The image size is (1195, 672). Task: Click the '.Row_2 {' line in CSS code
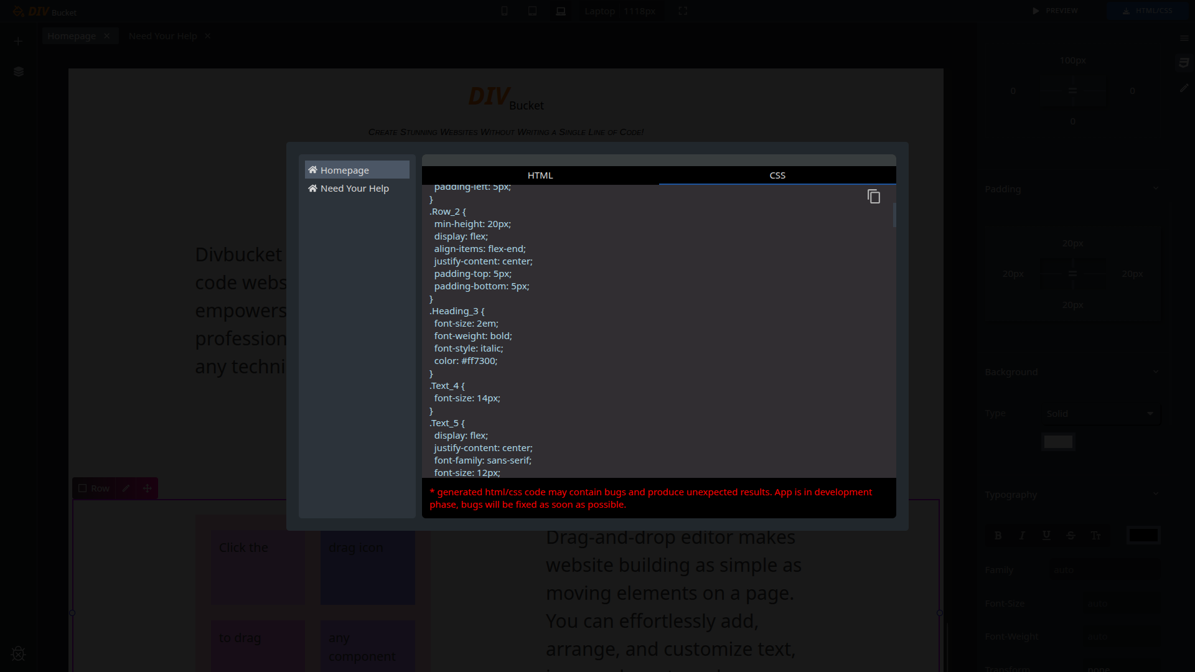pyautogui.click(x=448, y=212)
